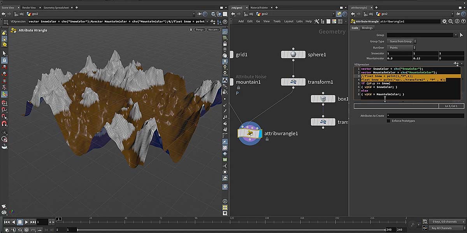
Task: Stop playback in the timeline
Action: point(20,222)
